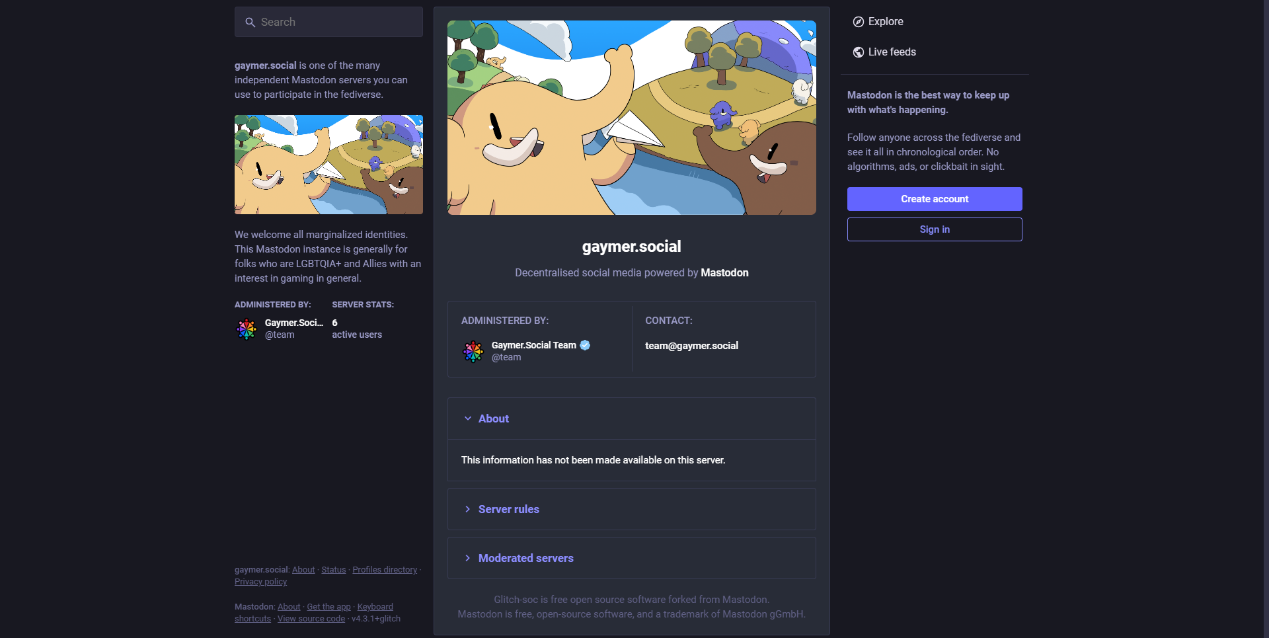Image resolution: width=1269 pixels, height=638 pixels.
Task: Click the Live feeds globe icon
Action: 858,52
